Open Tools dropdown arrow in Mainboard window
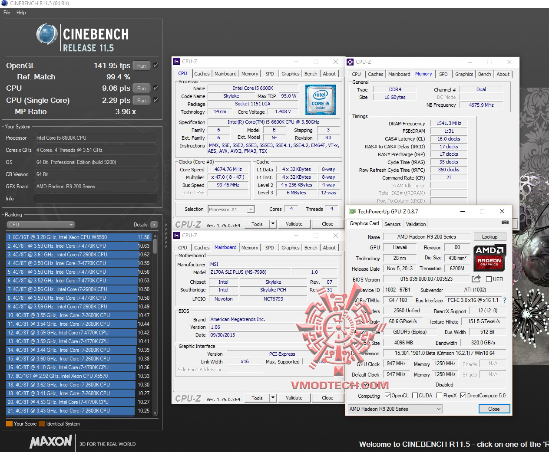Image resolution: width=549 pixels, height=452 pixels. [x=273, y=398]
